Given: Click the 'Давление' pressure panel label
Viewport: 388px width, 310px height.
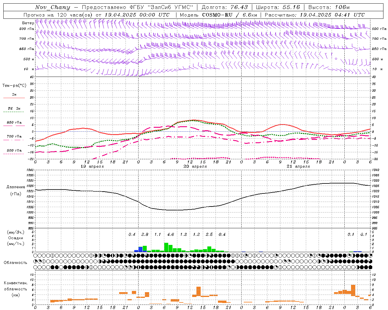Looking at the screenshot, I should click(x=15, y=187).
